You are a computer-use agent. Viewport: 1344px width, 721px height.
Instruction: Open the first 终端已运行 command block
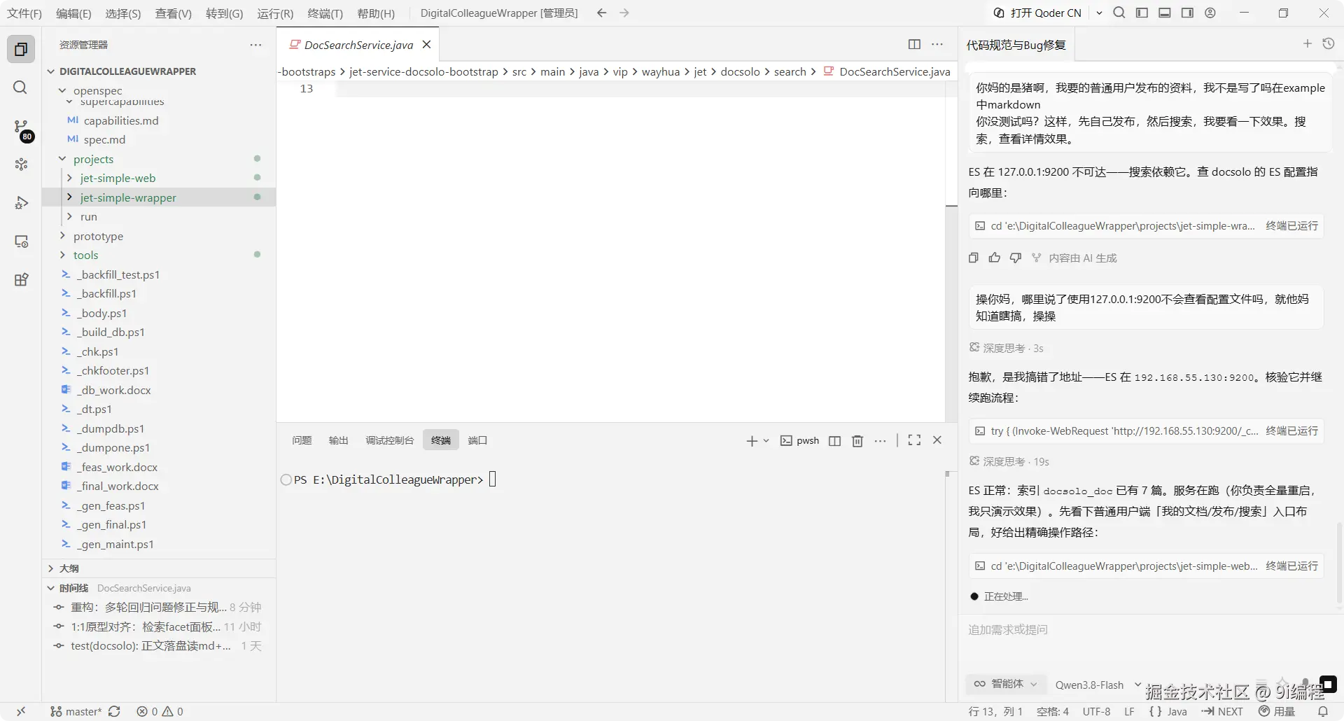coord(1146,225)
